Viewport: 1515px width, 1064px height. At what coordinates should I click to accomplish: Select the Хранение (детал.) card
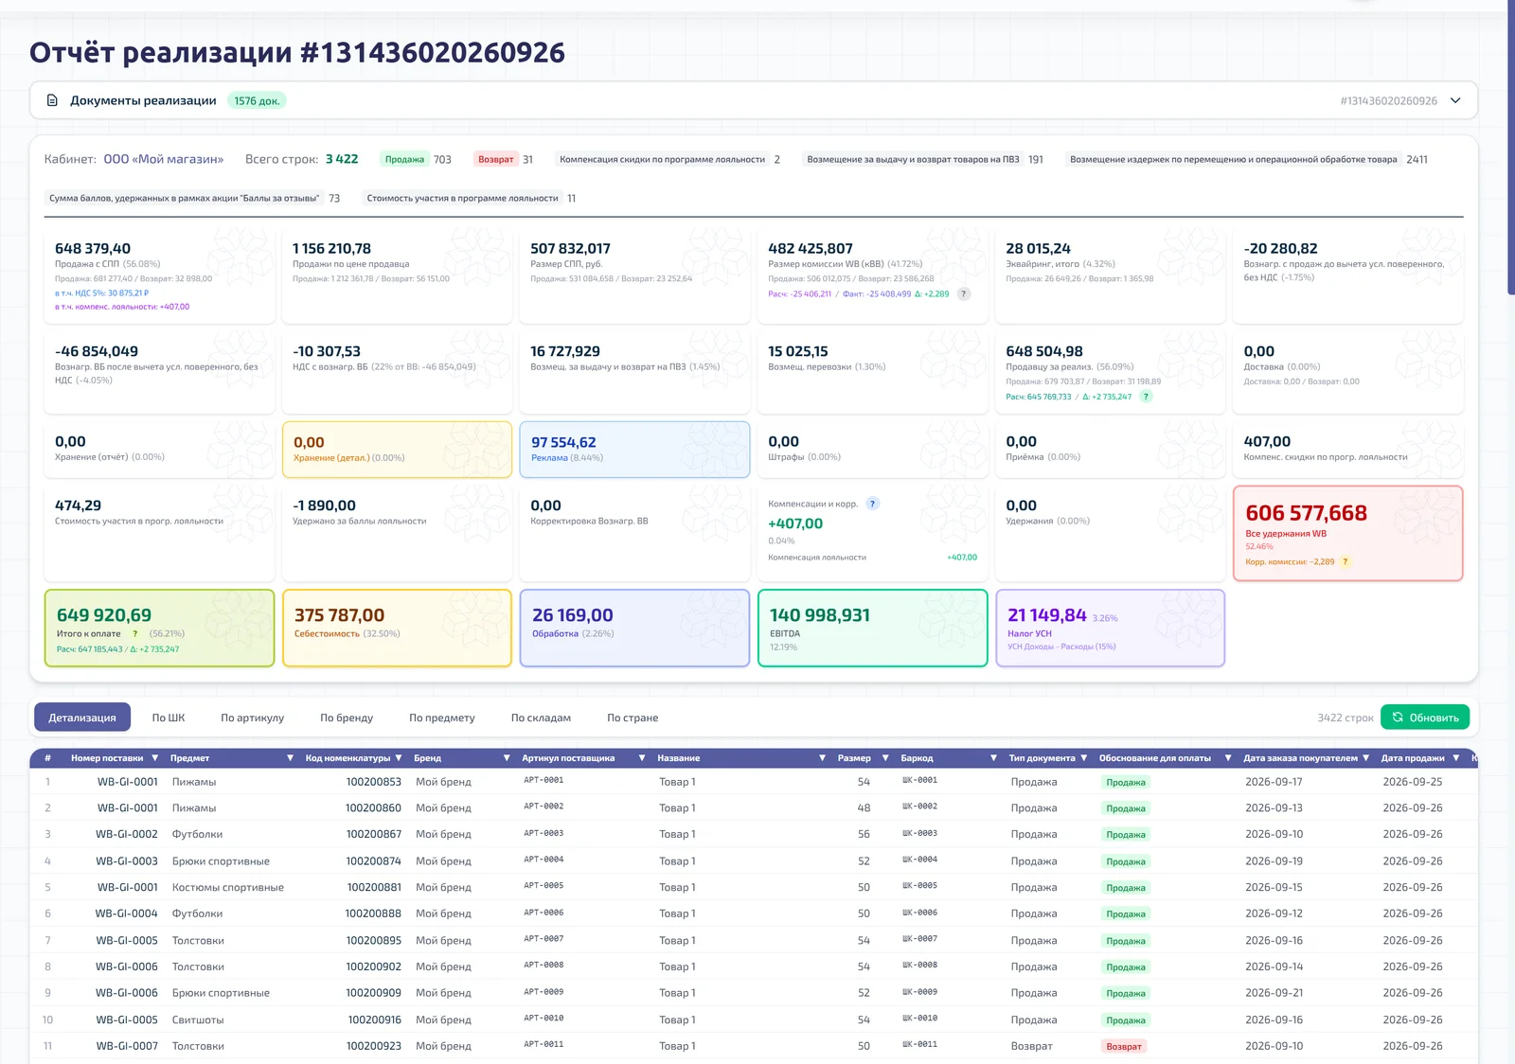(397, 450)
